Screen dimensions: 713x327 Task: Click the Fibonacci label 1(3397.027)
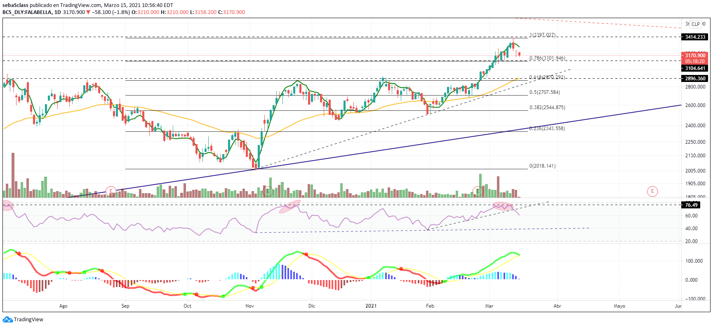(543, 35)
